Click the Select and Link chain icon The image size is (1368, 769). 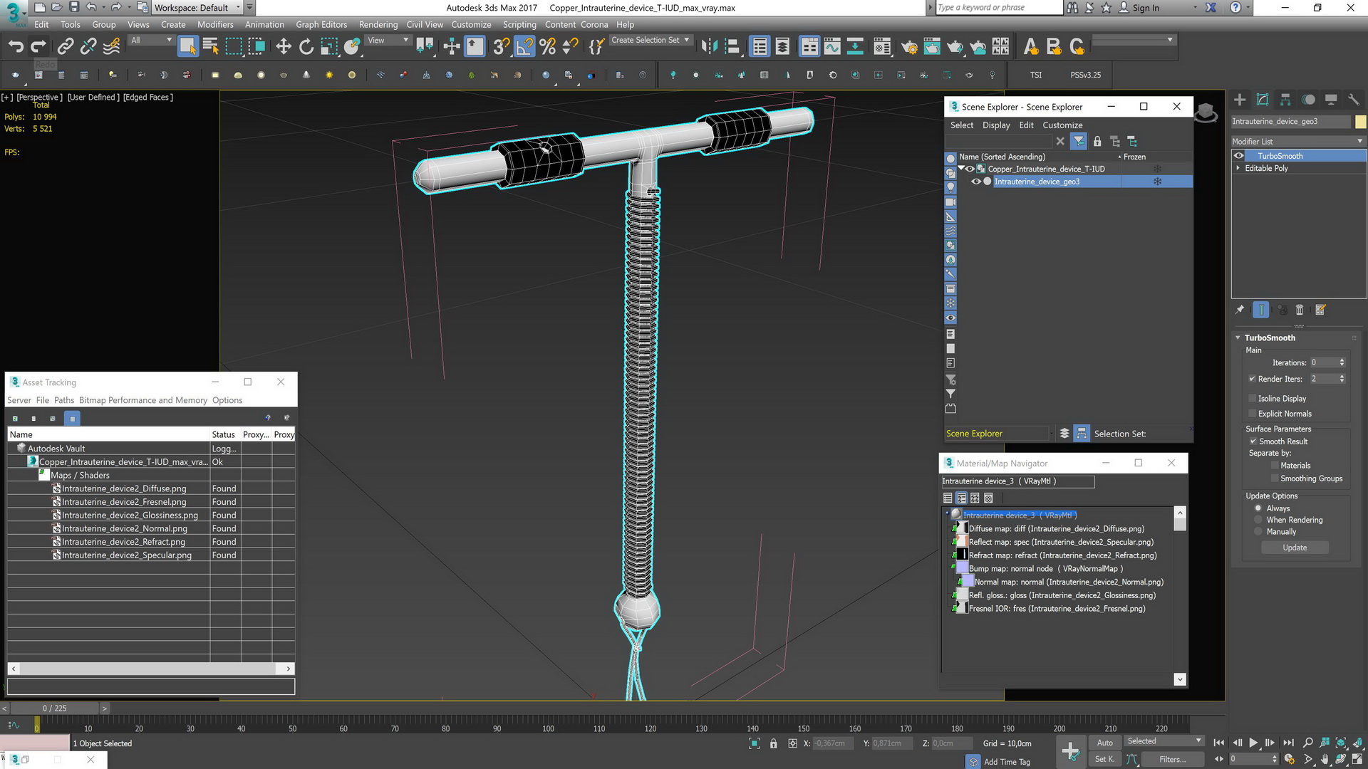tap(66, 47)
